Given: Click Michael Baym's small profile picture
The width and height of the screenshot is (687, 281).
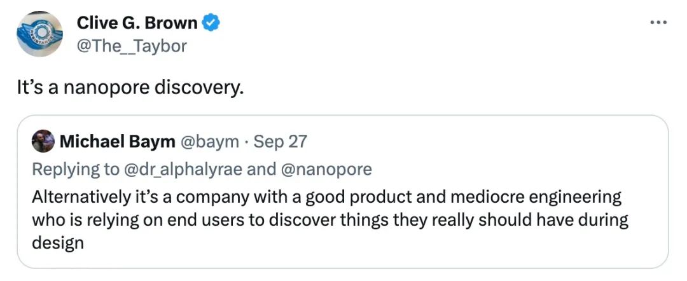Looking at the screenshot, I should pos(43,141).
